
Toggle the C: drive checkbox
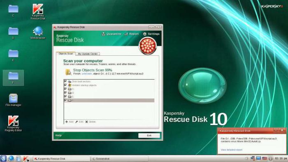click(65, 89)
